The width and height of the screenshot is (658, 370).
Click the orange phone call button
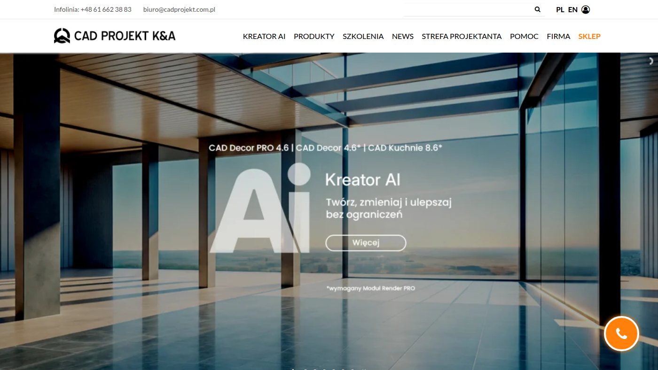pos(621,333)
